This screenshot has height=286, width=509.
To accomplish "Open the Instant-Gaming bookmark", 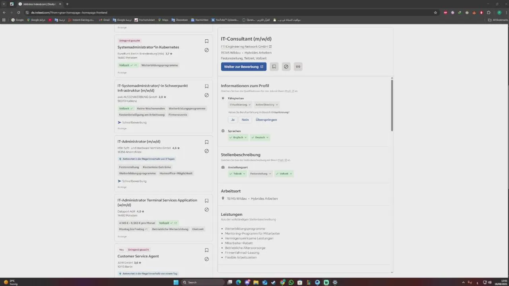I will pos(81,20).
